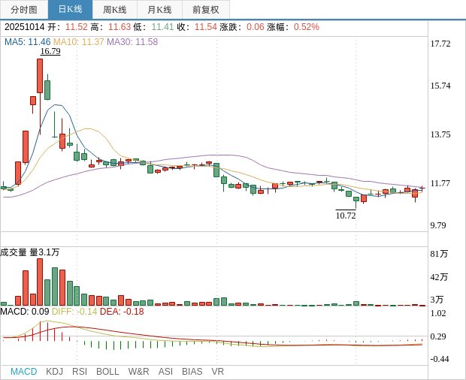Click the 0.29 MACD axis label
The width and height of the screenshot is (466, 380).
point(438,336)
